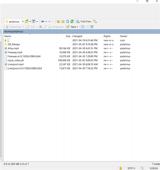Expand the petalinux directory dropdown
The width and height of the screenshot is (160, 170).
click(x=23, y=21)
